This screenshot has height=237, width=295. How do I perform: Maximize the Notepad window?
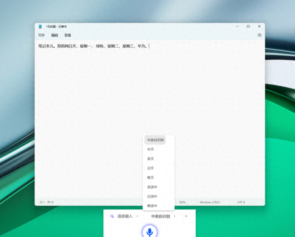(x=248, y=26)
